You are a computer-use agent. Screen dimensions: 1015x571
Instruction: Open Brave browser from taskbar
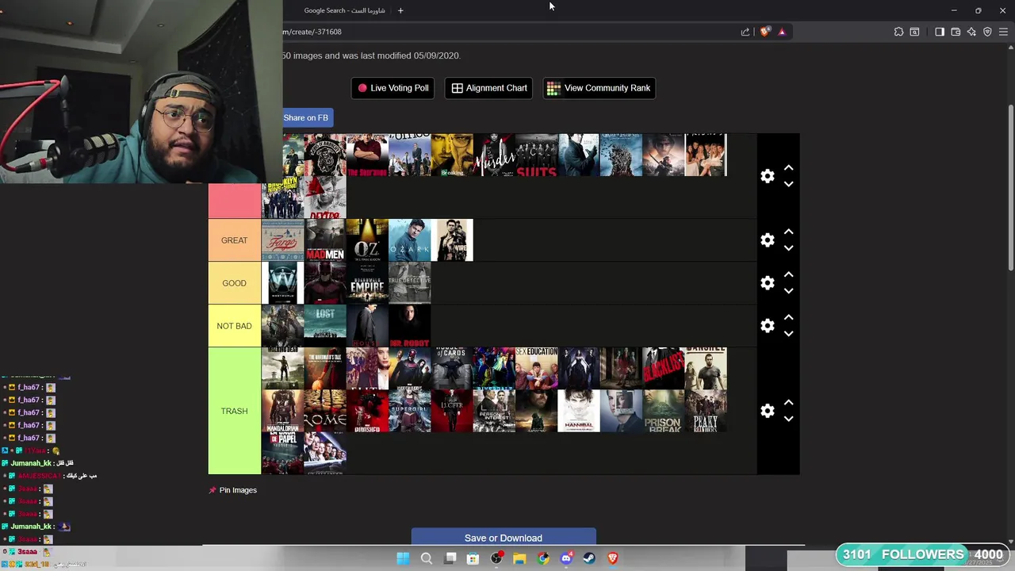pos(612,558)
